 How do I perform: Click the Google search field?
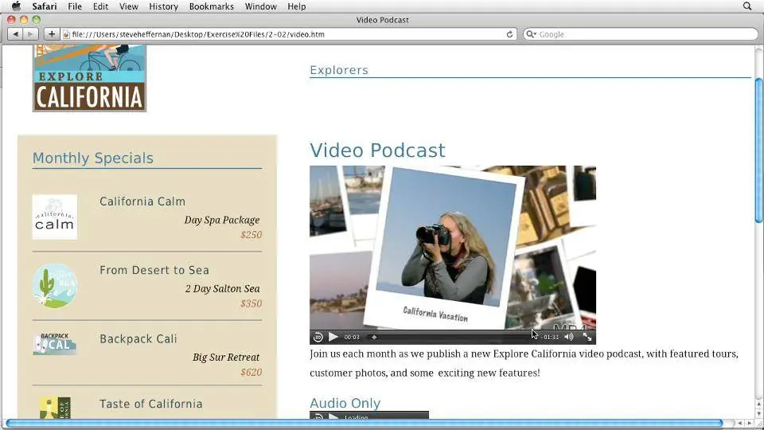(x=641, y=34)
